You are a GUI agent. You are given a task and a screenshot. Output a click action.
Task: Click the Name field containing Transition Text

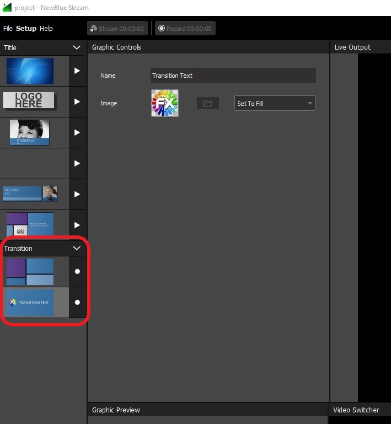click(x=233, y=76)
